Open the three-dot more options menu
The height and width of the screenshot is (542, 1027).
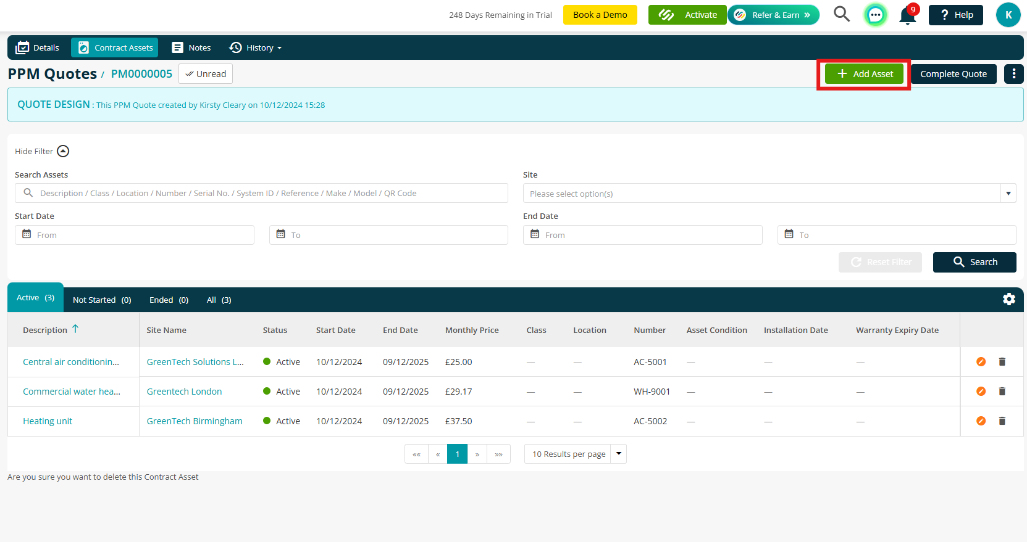[1013, 74]
